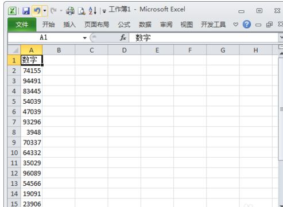Select row 14 header
This screenshot has width=283, height=207.
pyautogui.click(x=14, y=194)
